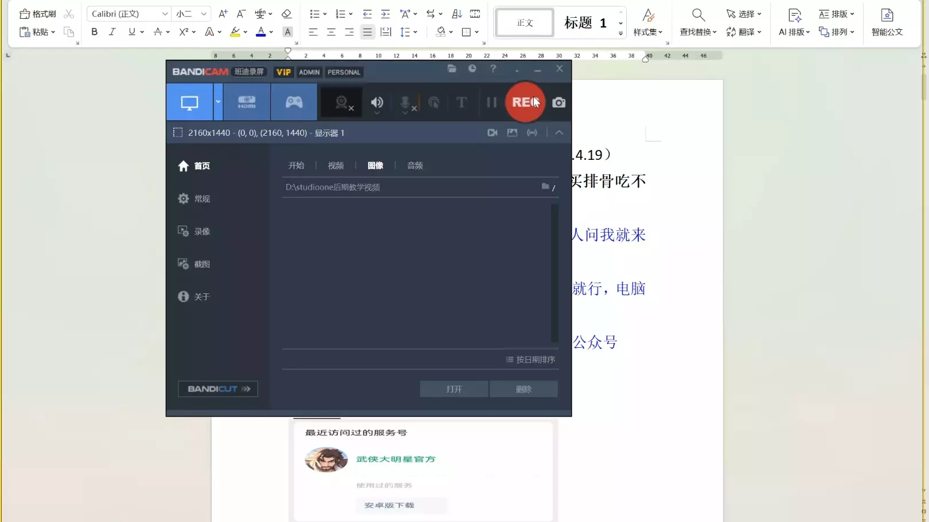Switch to the 视频 tab

(x=336, y=166)
